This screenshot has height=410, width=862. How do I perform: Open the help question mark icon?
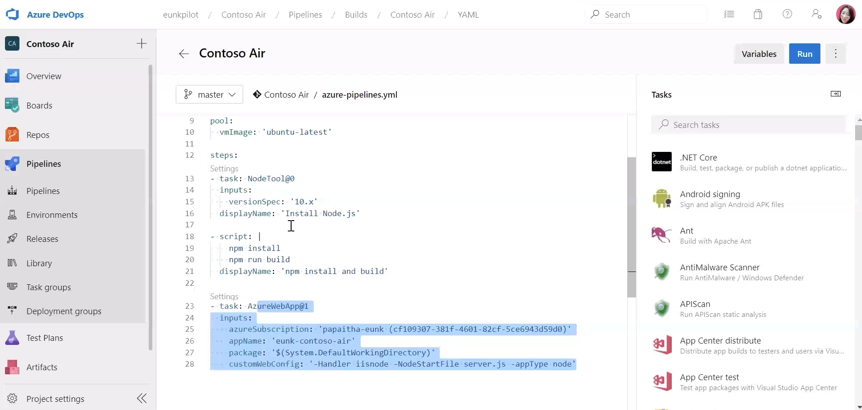click(787, 14)
